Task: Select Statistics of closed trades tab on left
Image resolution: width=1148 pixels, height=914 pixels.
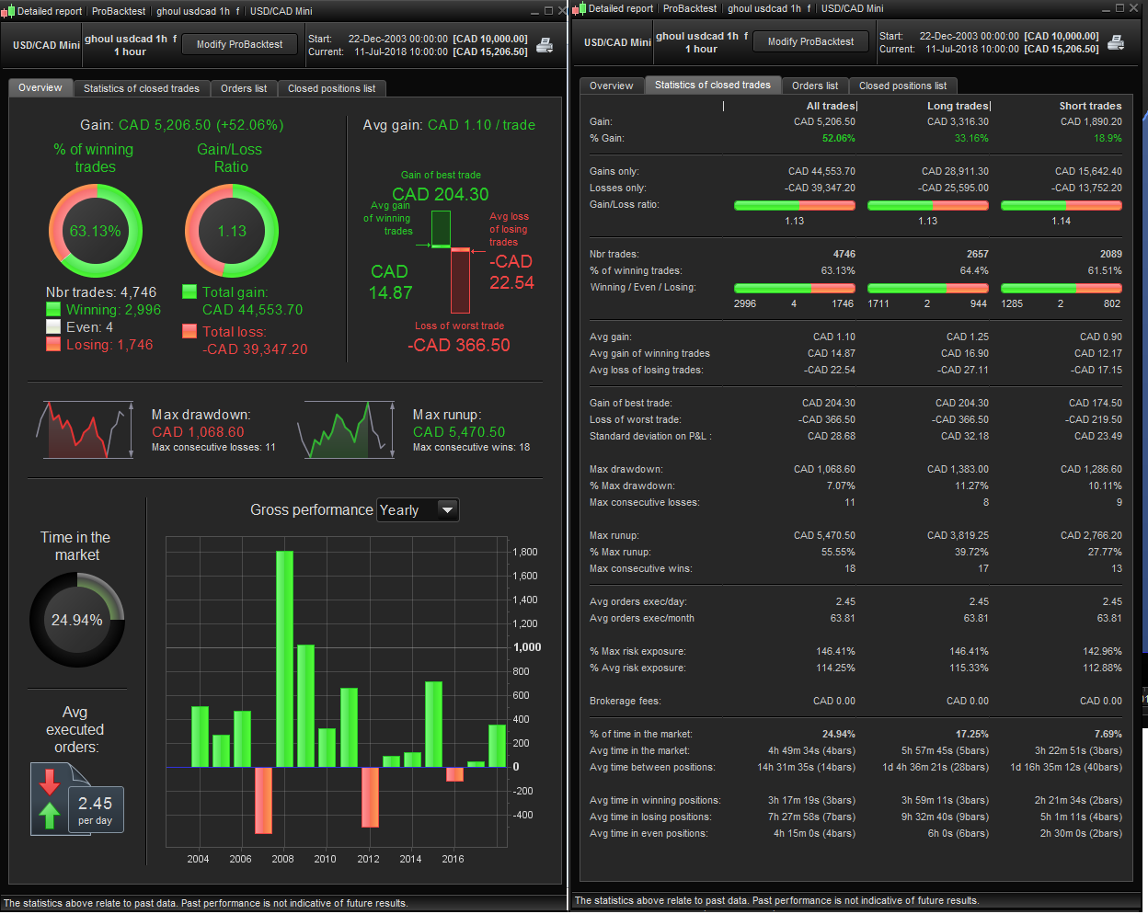Action: click(141, 88)
